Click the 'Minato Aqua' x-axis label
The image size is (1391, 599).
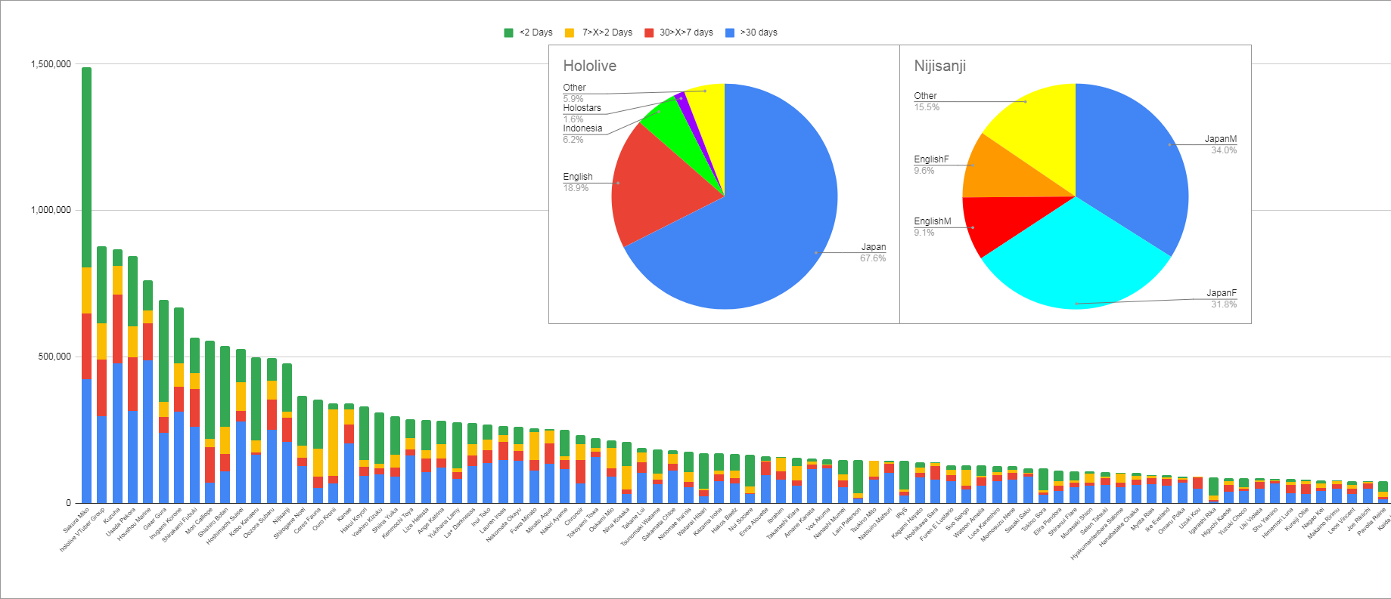(x=539, y=520)
